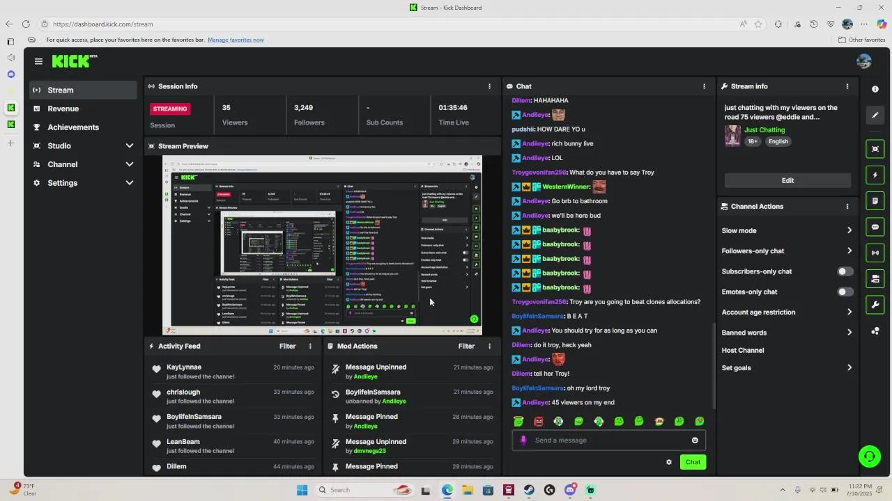Viewport: 892px width, 501px height.
Task: Click the browser address bar
Action: point(390,24)
